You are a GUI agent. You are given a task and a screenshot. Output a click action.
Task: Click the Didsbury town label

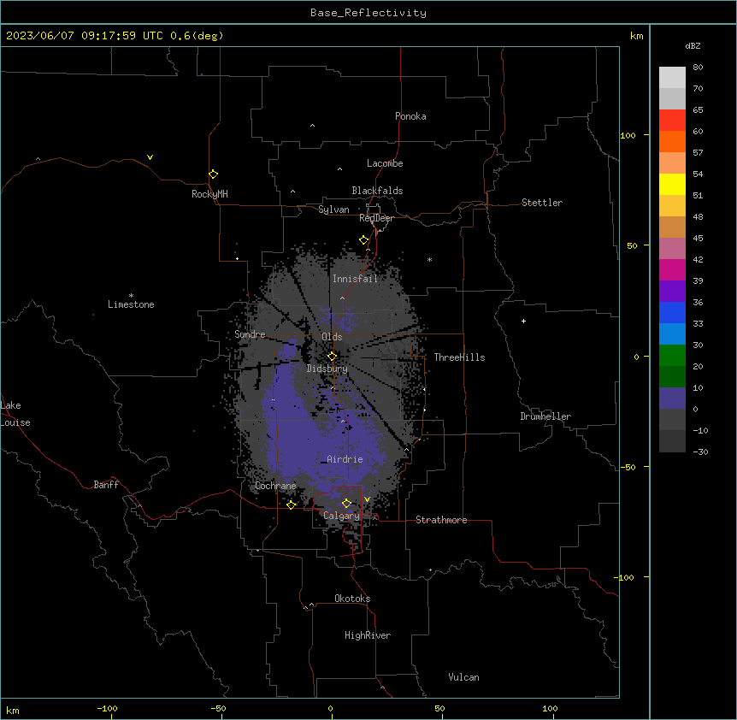click(327, 369)
